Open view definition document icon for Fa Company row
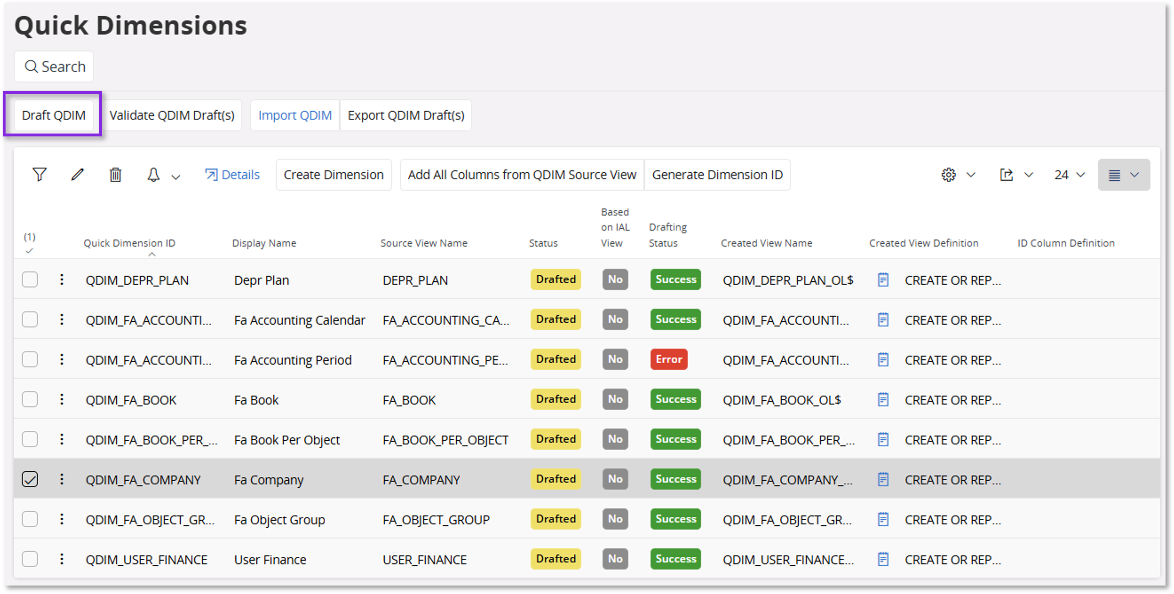The height and width of the screenshot is (594, 1174). click(883, 479)
